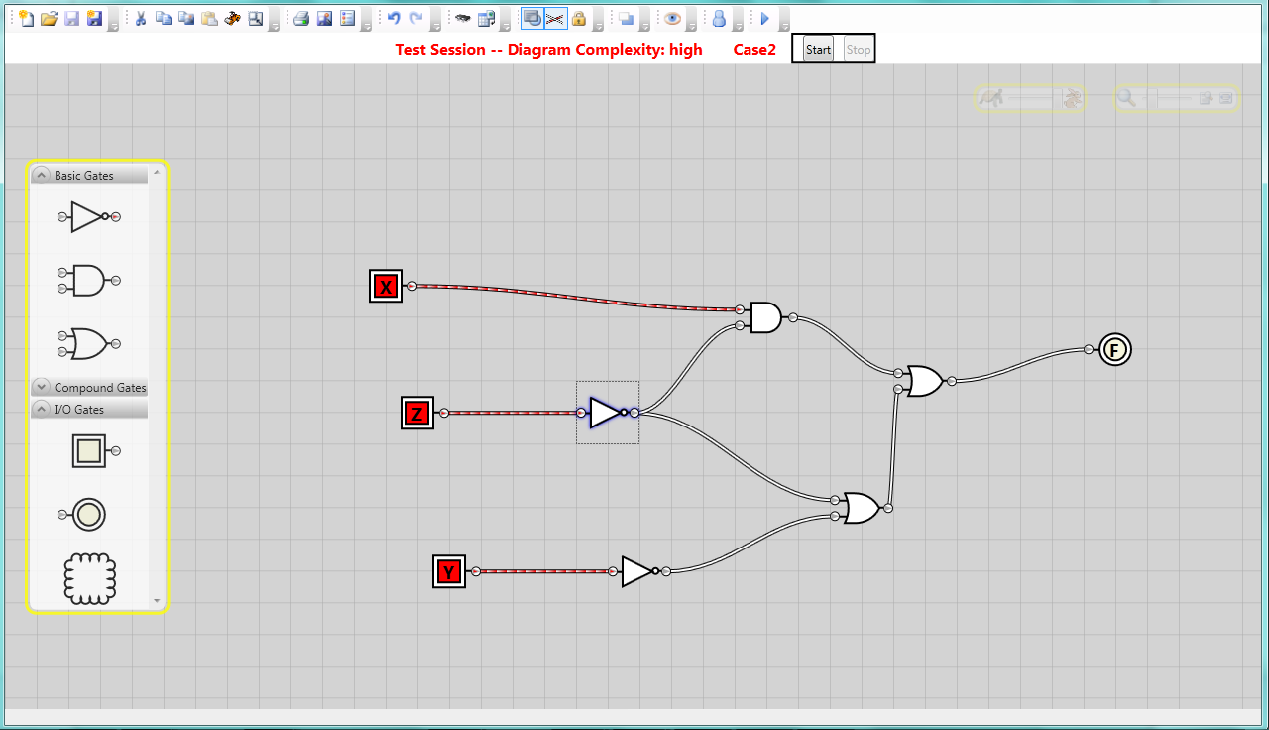The width and height of the screenshot is (1269, 730).
Task: Select the NOT gate connected to Y
Action: point(638,571)
